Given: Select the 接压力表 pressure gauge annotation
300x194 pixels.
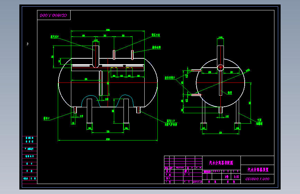Looking at the screenshot, I should click(156, 35).
